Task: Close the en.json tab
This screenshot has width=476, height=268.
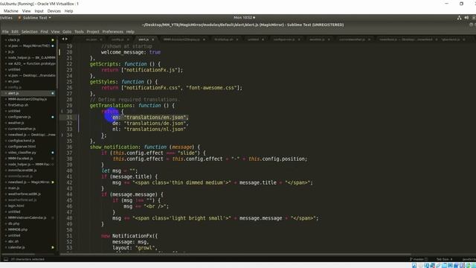Action: pos(101,39)
